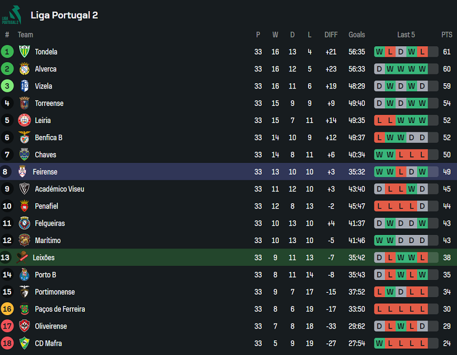Click the Marítimo team badge

click(x=25, y=240)
